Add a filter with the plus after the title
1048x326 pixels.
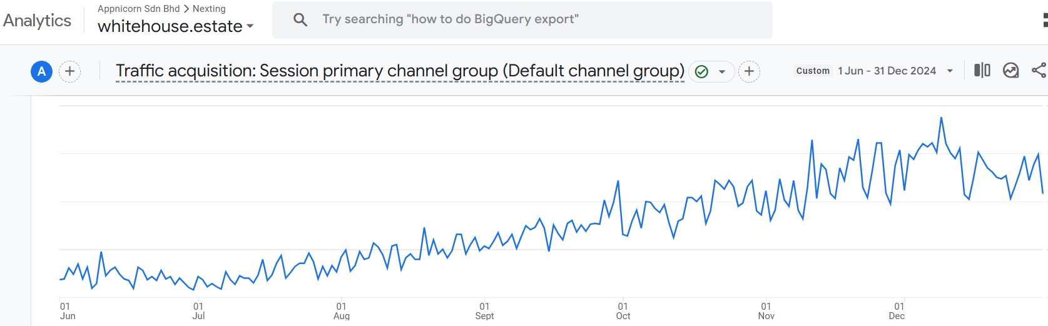coord(749,71)
